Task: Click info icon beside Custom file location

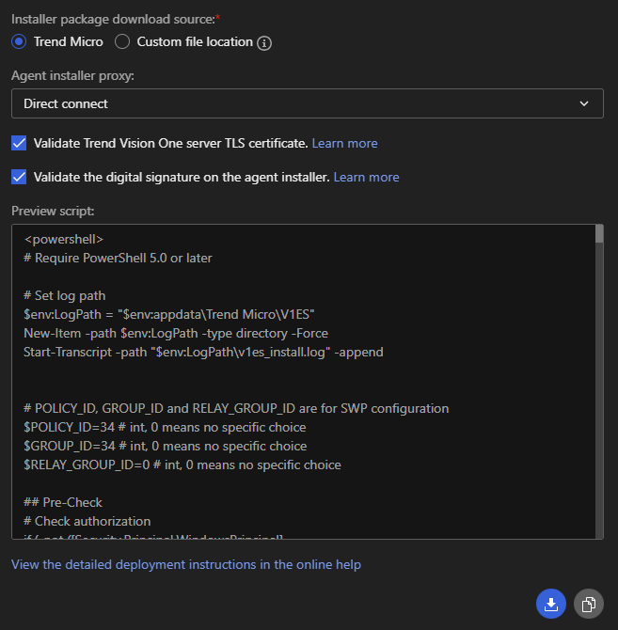Action: click(264, 42)
